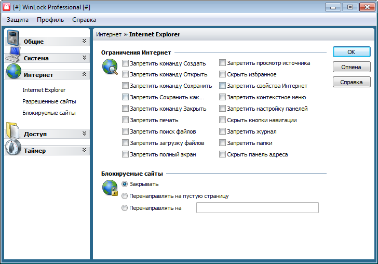Click the Общие panel icon
This screenshot has width=378, height=264.
pyautogui.click(x=13, y=38)
